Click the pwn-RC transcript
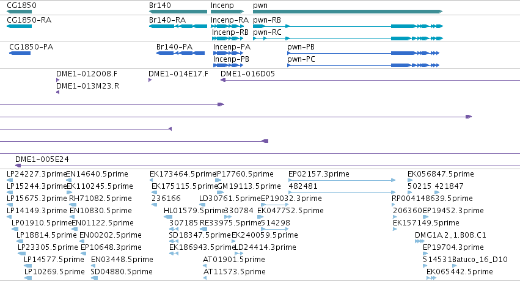Image resolution: width=520 pixels, height=281 pixels. point(348,38)
